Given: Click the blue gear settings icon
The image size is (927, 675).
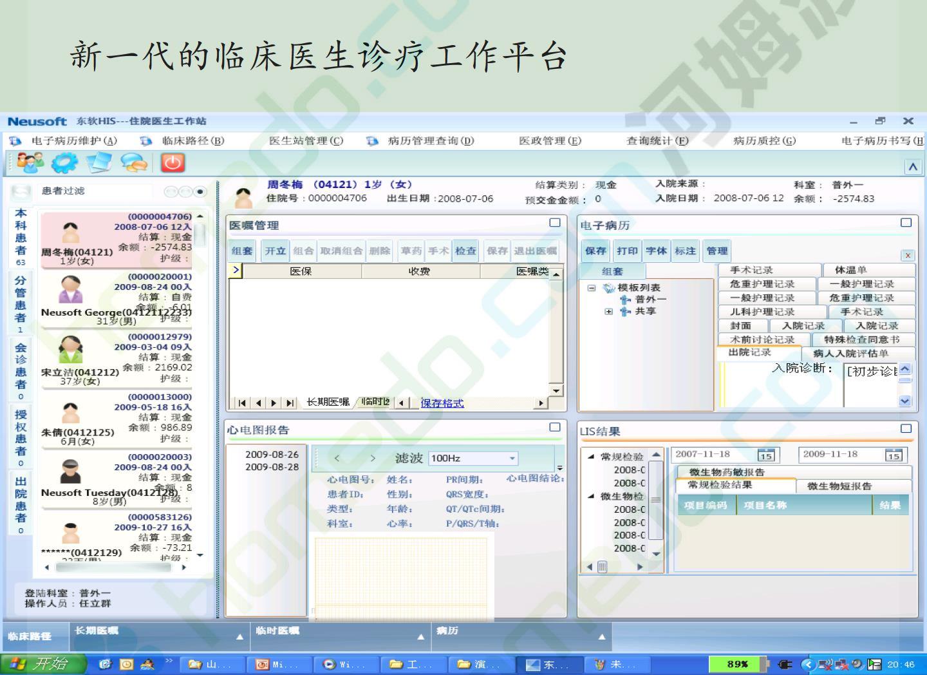Looking at the screenshot, I should tap(64, 163).
